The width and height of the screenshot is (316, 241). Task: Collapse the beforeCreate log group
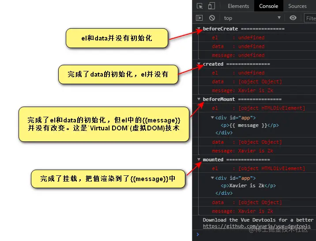point(199,29)
